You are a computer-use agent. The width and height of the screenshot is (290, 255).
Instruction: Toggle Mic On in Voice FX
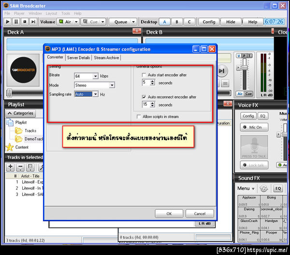tap(254, 127)
